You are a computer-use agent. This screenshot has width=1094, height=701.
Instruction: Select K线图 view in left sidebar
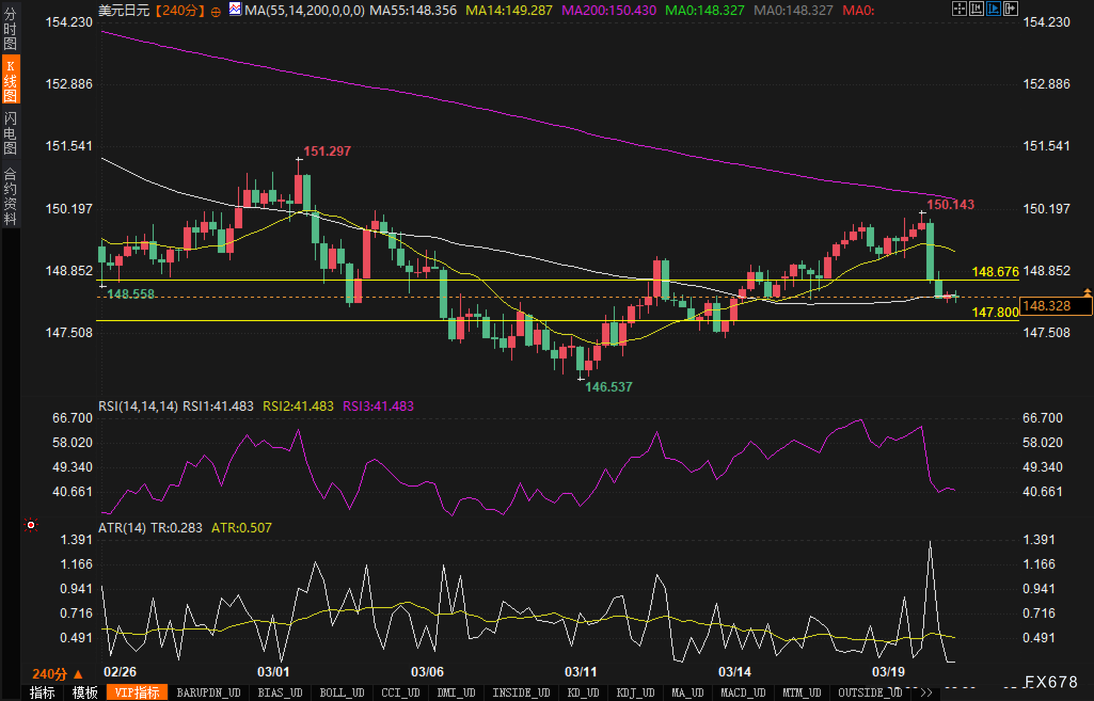(x=10, y=81)
